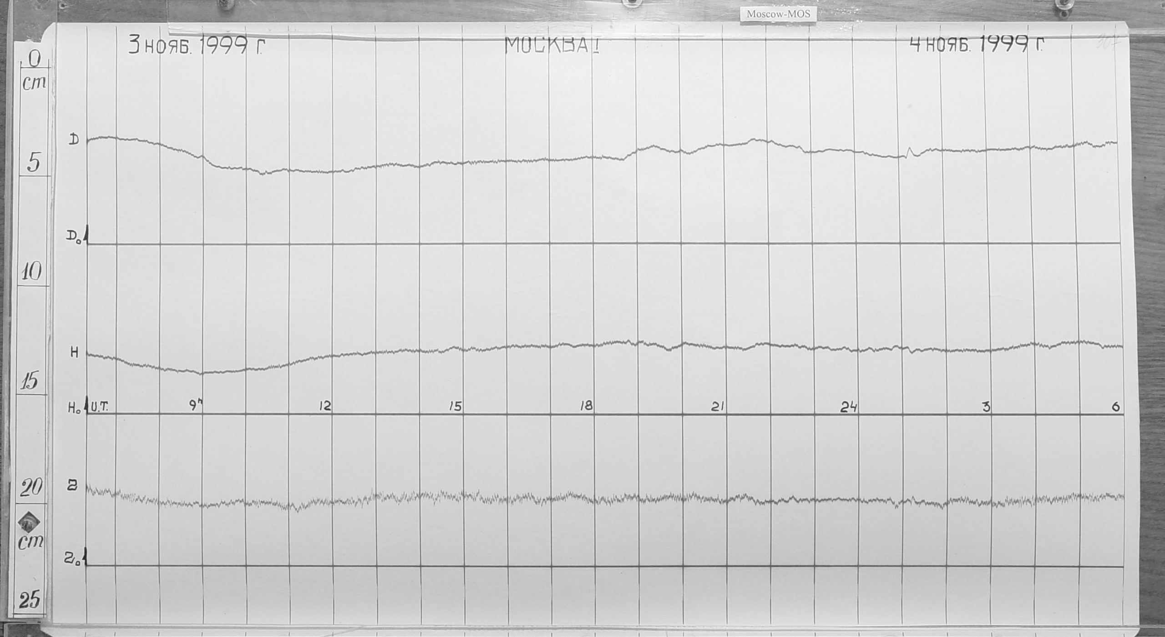Click the diamond emblem on ruler
Screen dimensions: 1165x637
[30, 521]
